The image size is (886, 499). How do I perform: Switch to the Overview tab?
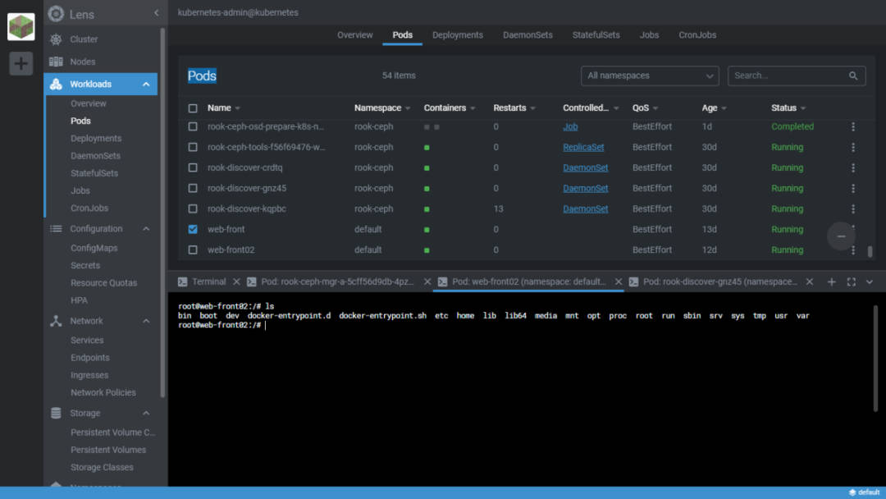point(355,35)
